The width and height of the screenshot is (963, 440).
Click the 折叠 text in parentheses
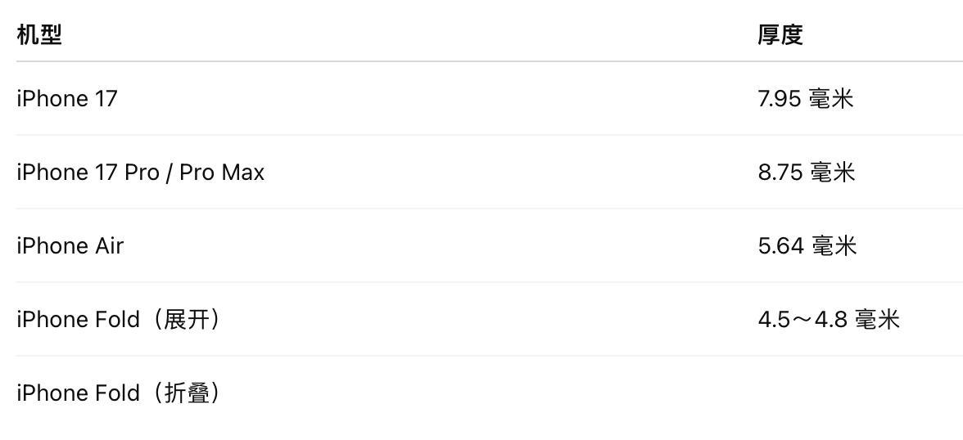point(188,393)
